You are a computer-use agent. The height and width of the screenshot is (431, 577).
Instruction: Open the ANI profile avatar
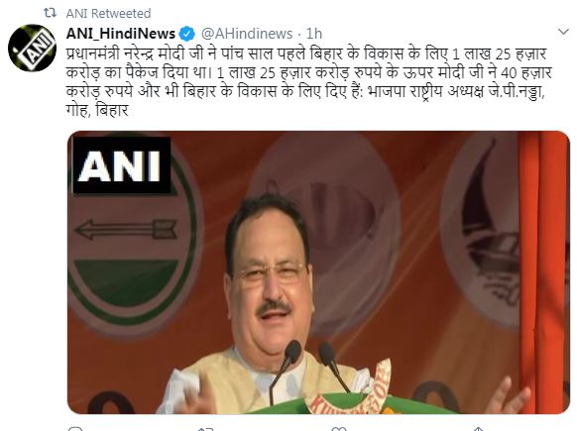[32, 48]
